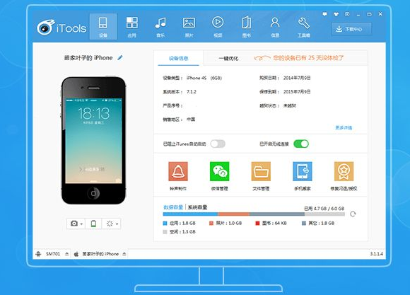Expand the reboot options dropdown arrow
Viewport: 410px width, 295px height.
(x=117, y=224)
